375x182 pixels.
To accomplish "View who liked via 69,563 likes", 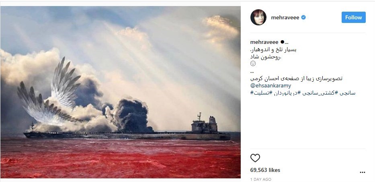I will pyautogui.click(x=265, y=170).
